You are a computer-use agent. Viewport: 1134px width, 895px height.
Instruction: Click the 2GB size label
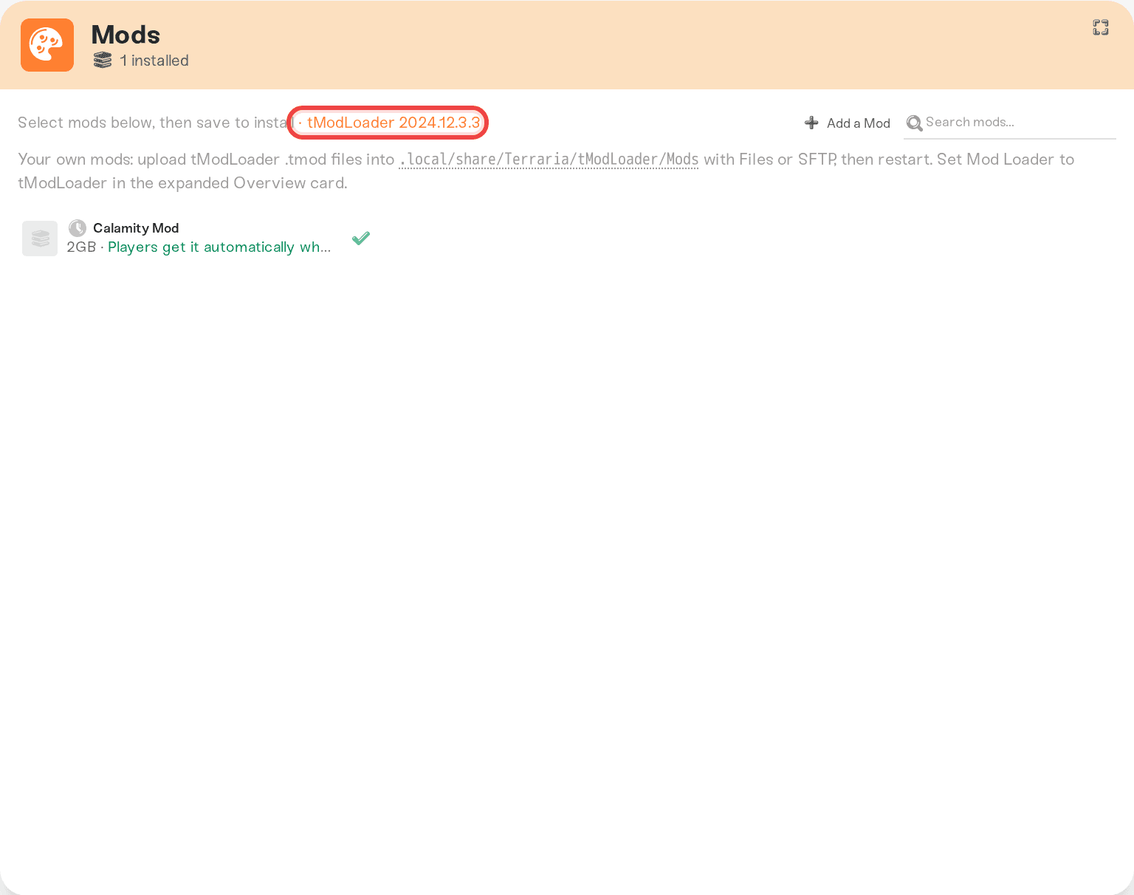coord(81,247)
